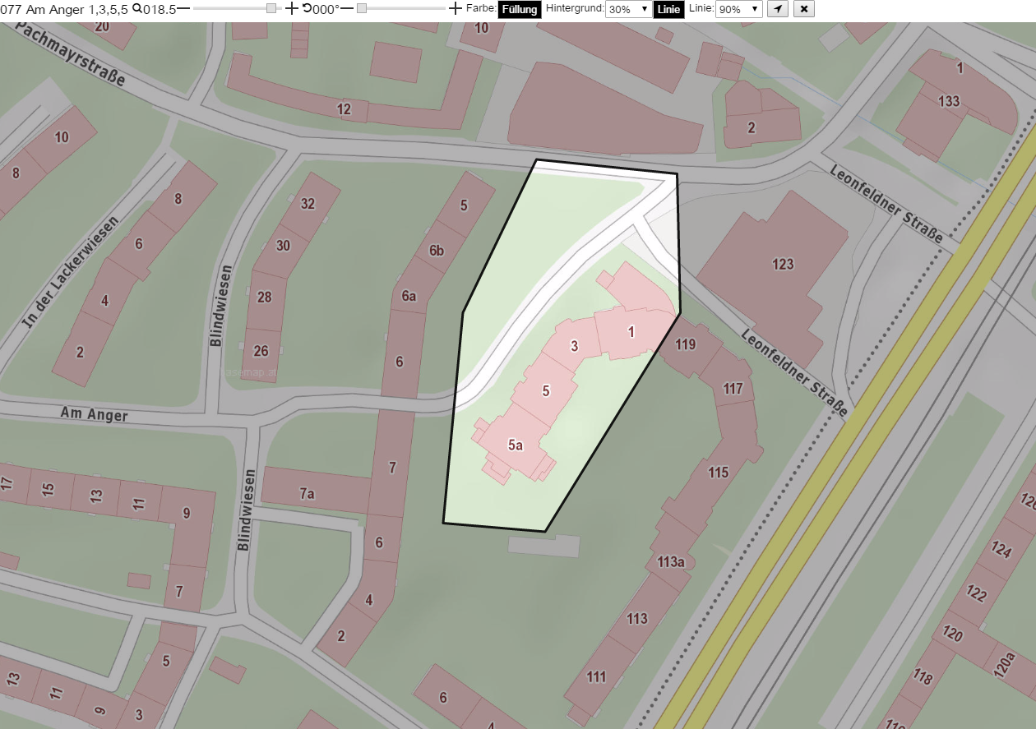The image size is (1036, 729).
Task: Open the Linie 90% dropdown
Action: tap(739, 10)
